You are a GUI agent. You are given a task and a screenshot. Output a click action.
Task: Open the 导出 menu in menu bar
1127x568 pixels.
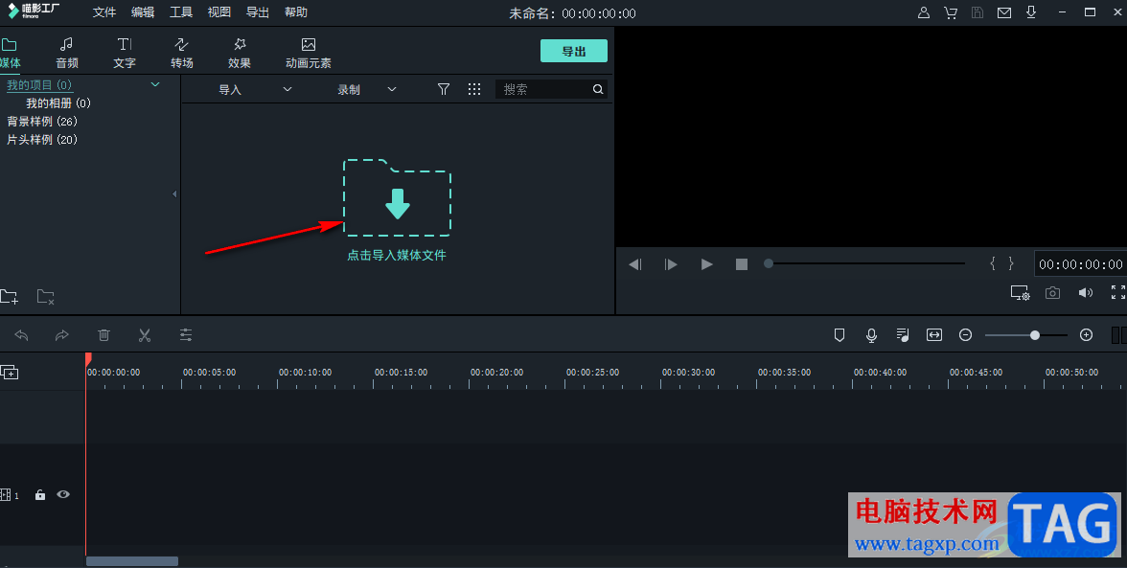coord(257,12)
